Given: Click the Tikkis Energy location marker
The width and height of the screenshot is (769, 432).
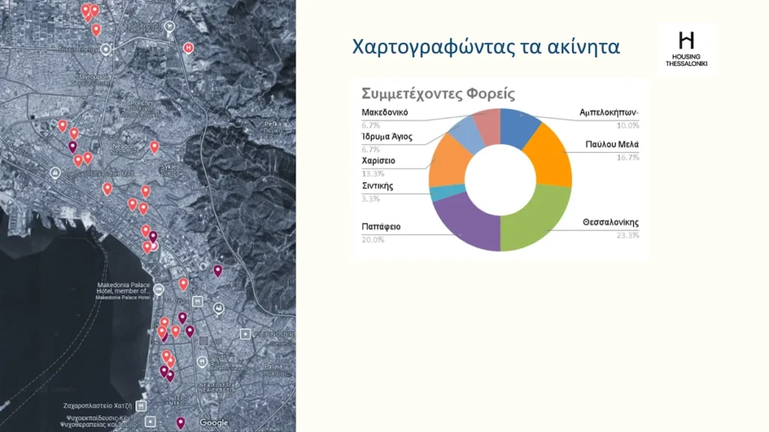Looking at the screenshot, I should pyautogui.click(x=107, y=49).
